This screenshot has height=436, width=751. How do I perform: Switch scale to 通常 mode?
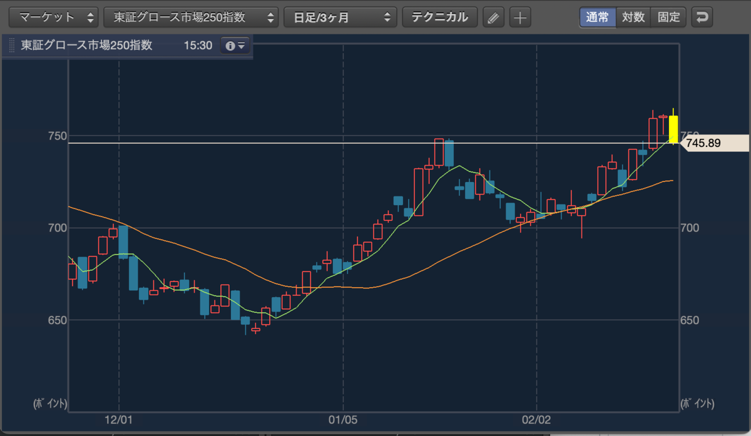tap(598, 17)
